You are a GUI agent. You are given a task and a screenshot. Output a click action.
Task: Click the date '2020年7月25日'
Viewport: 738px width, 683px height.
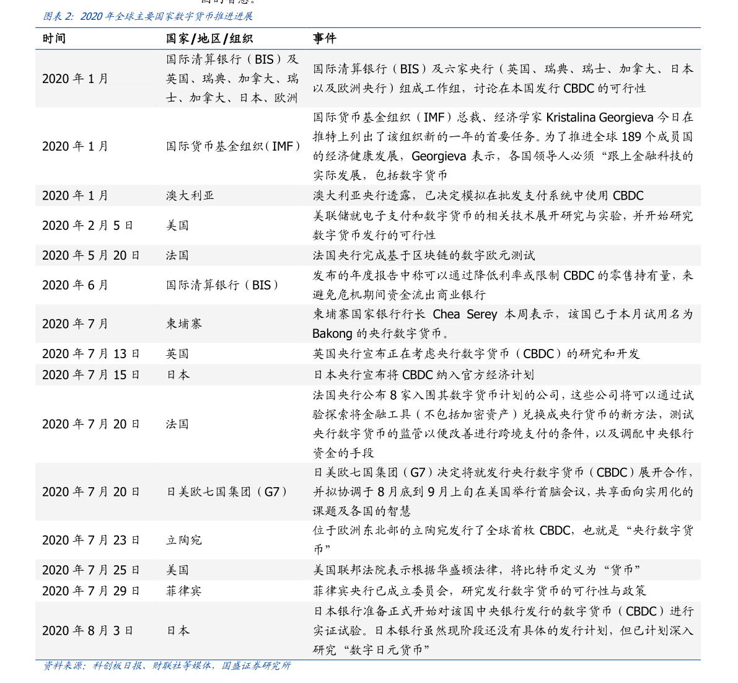91,570
